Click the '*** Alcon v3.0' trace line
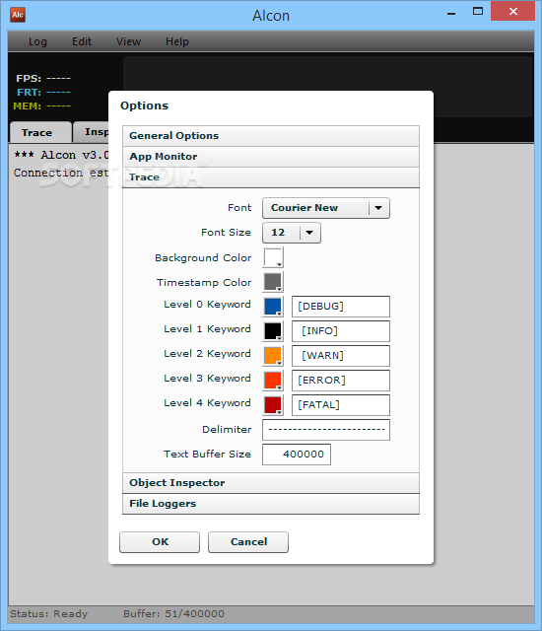 [61, 156]
